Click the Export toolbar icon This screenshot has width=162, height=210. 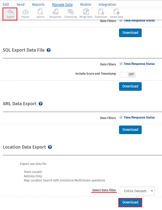click(10, 14)
